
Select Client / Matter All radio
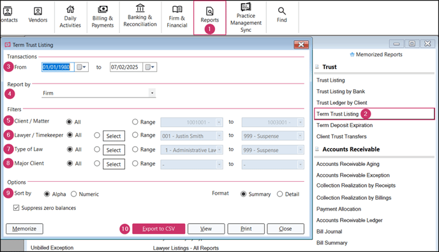coord(69,122)
